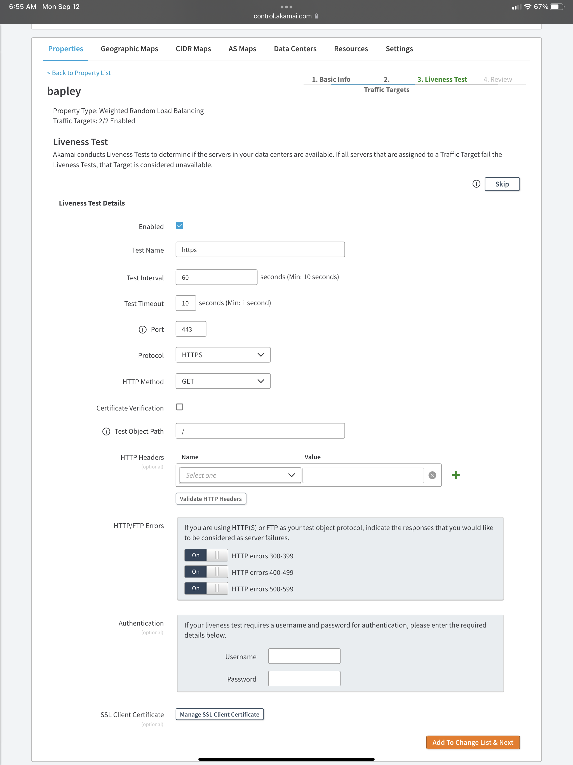Uncheck the Enabled checkbox
This screenshot has height=765, width=573.
179,225
